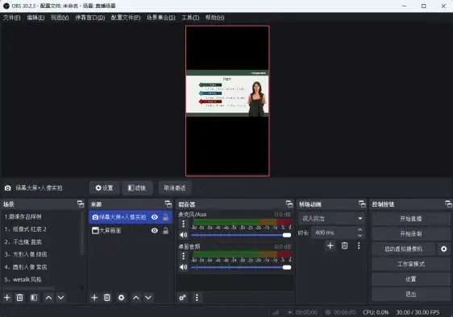This screenshot has width=453, height=317.
Task: Click the 开始录制 button
Action: pos(410,233)
